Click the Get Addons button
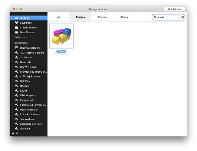197x151 pixels. tap(175, 9)
